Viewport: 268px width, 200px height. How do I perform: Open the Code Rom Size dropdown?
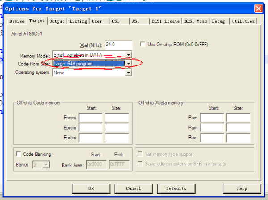click(x=129, y=64)
